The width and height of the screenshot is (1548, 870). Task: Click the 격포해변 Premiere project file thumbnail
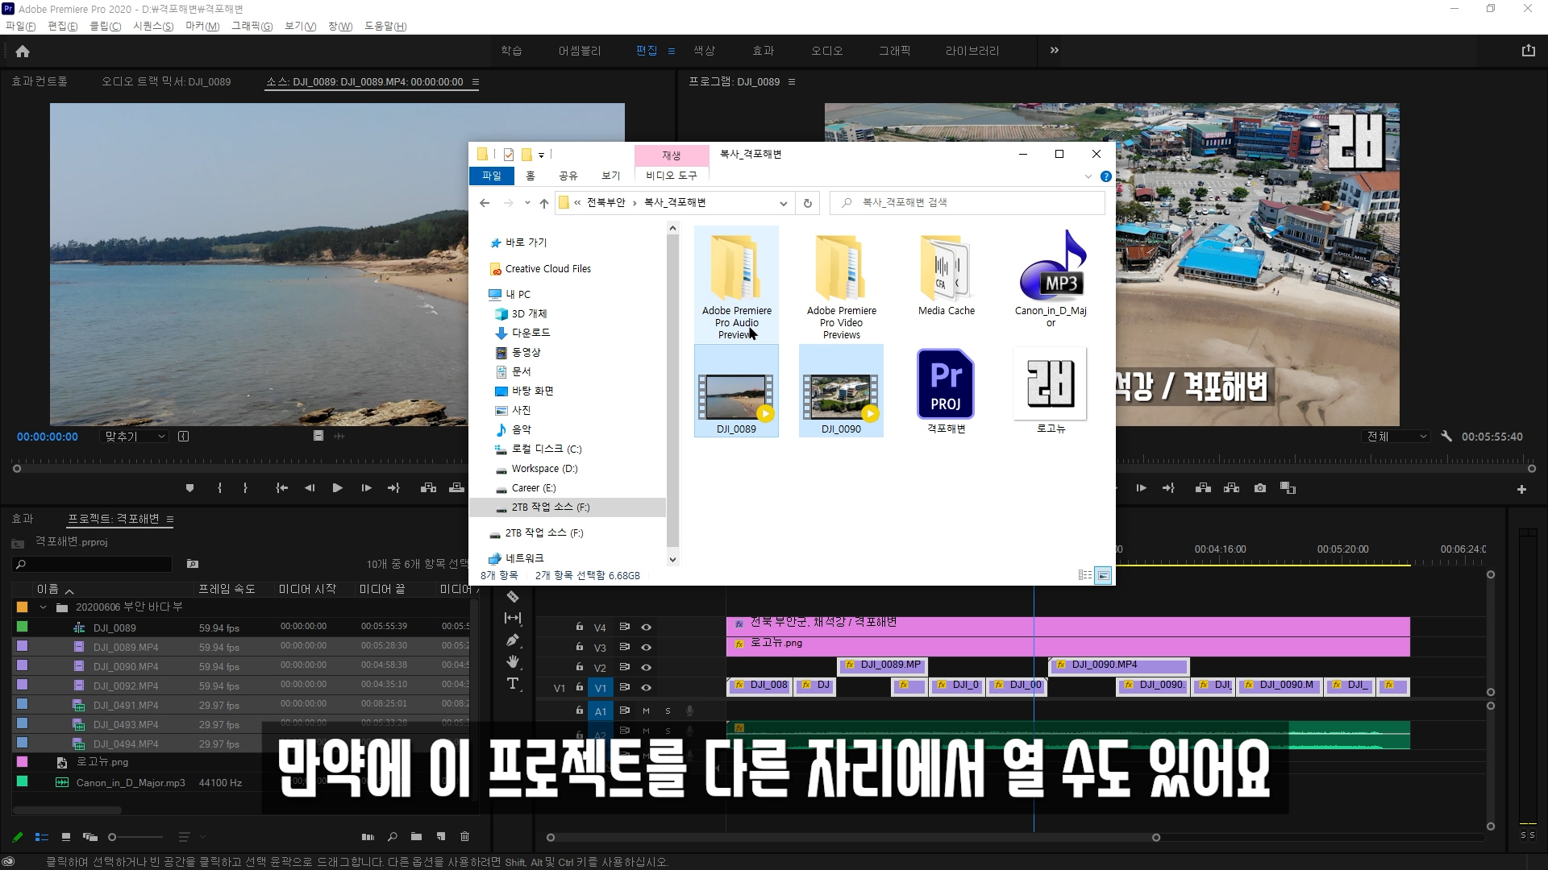[946, 385]
